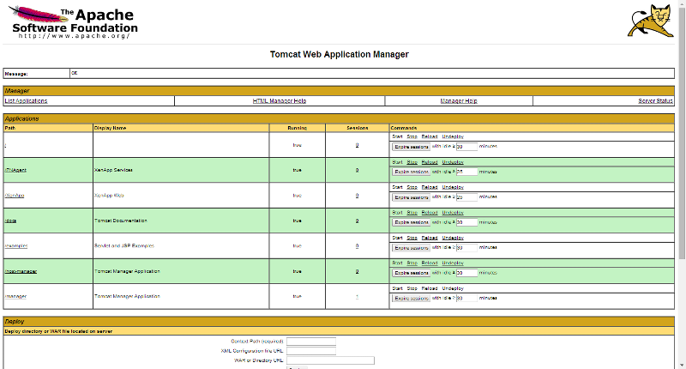Image resolution: width=686 pixels, height=369 pixels.
Task: Open the /PNAgent path link
Action: 15,170
